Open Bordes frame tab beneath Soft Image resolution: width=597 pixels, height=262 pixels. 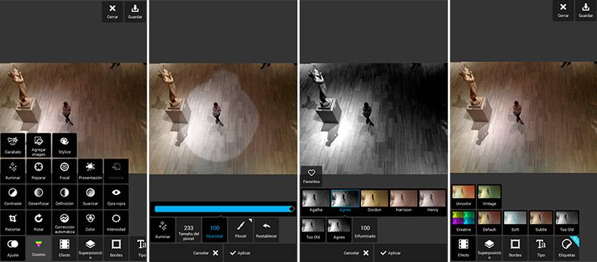[515, 248]
